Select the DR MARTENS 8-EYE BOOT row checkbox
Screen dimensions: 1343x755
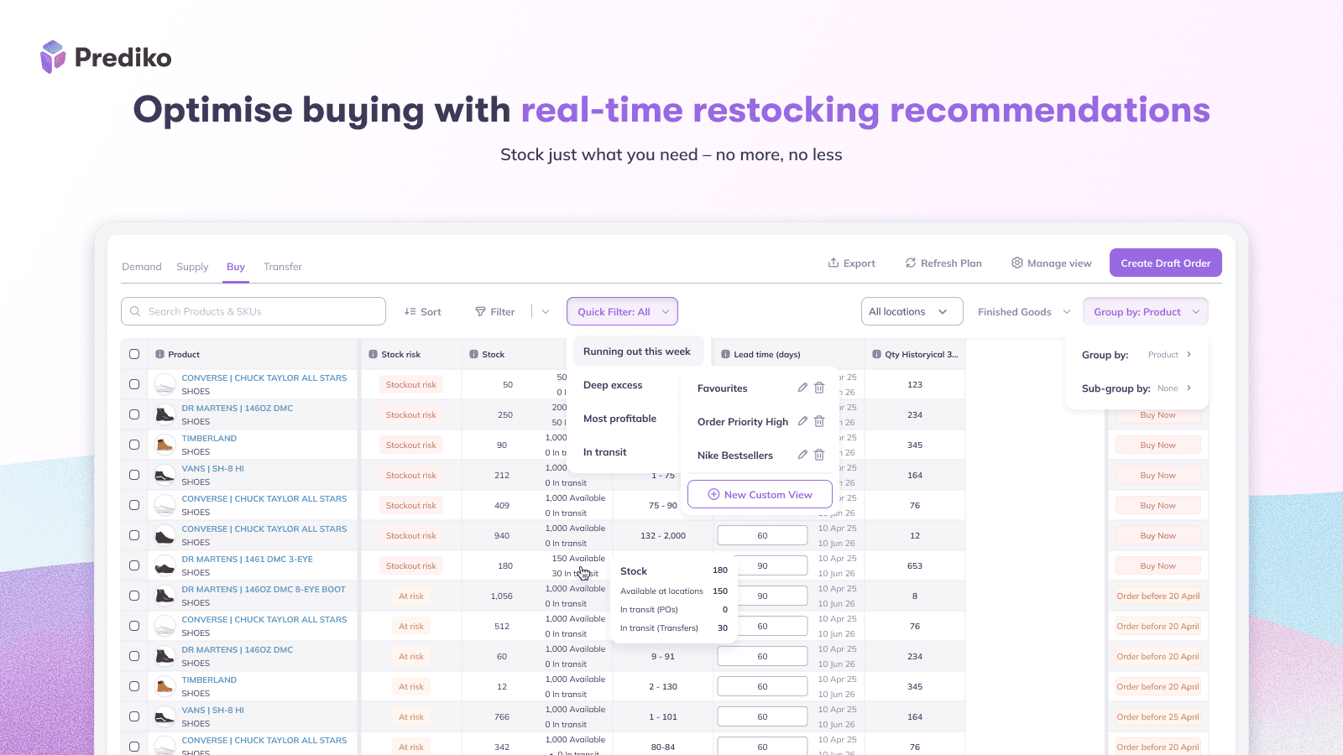(134, 596)
